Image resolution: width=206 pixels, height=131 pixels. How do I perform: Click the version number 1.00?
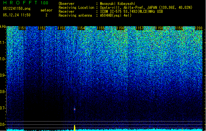44,3
